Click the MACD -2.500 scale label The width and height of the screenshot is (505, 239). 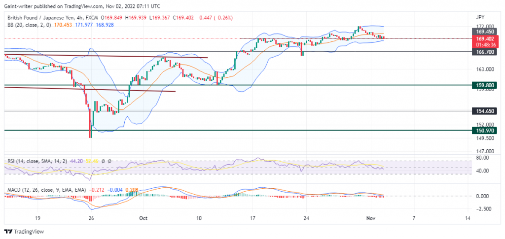[x=483, y=209]
